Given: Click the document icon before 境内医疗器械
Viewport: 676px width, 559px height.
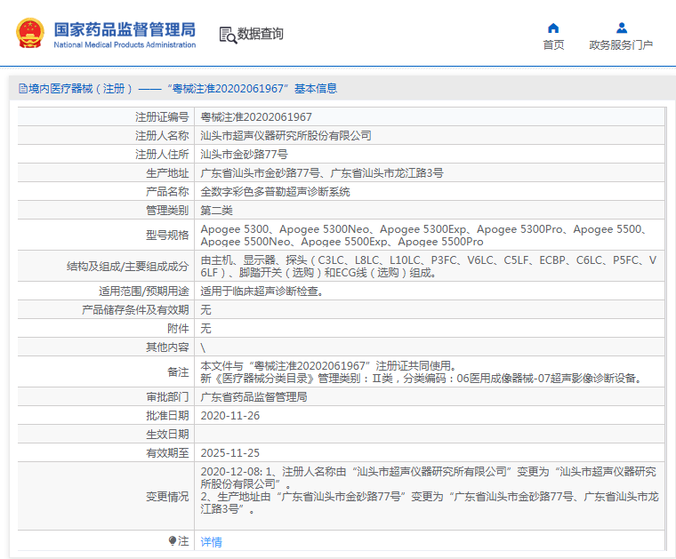Looking at the screenshot, I should [x=23, y=89].
